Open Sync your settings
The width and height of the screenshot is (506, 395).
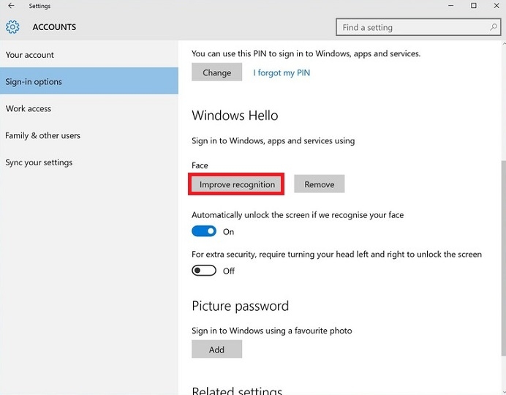coord(89,162)
